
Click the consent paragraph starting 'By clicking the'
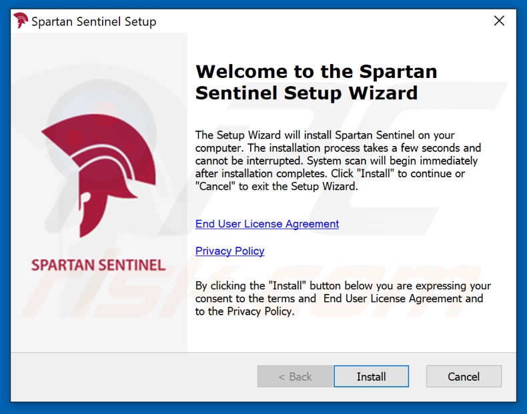(343, 299)
